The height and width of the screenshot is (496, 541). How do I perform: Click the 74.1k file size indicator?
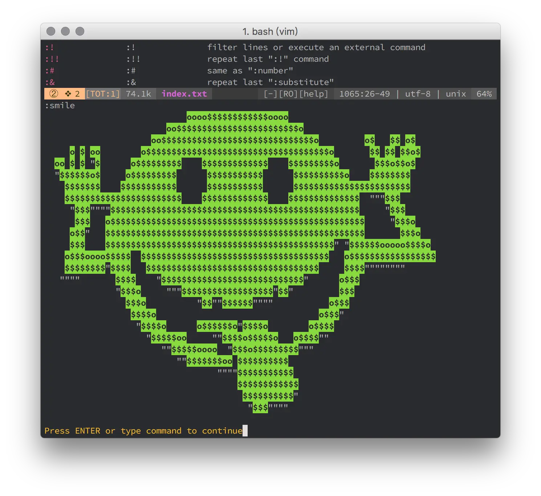tap(138, 94)
